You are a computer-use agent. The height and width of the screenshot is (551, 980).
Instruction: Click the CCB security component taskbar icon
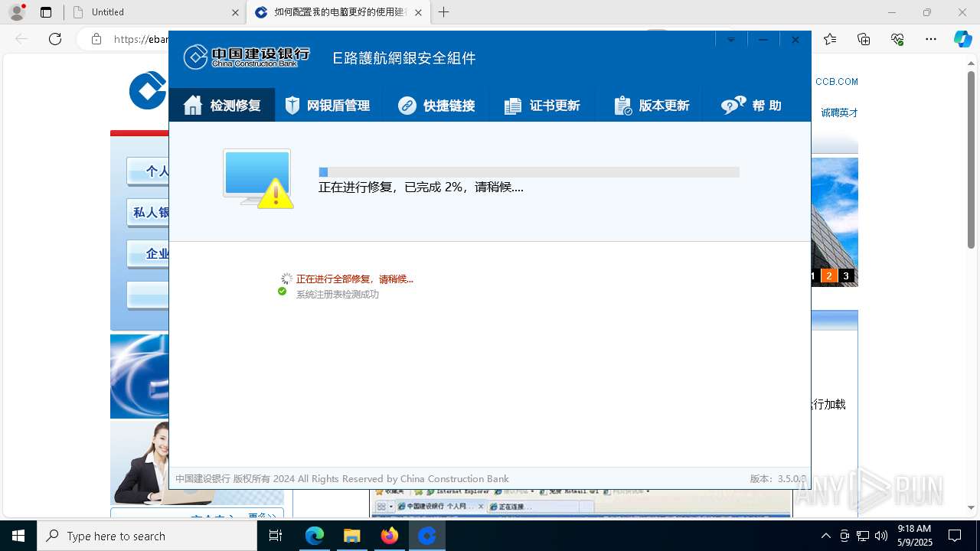pyautogui.click(x=427, y=536)
